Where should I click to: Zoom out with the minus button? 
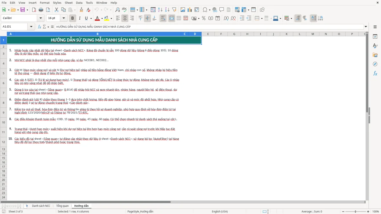(x=344, y=211)
